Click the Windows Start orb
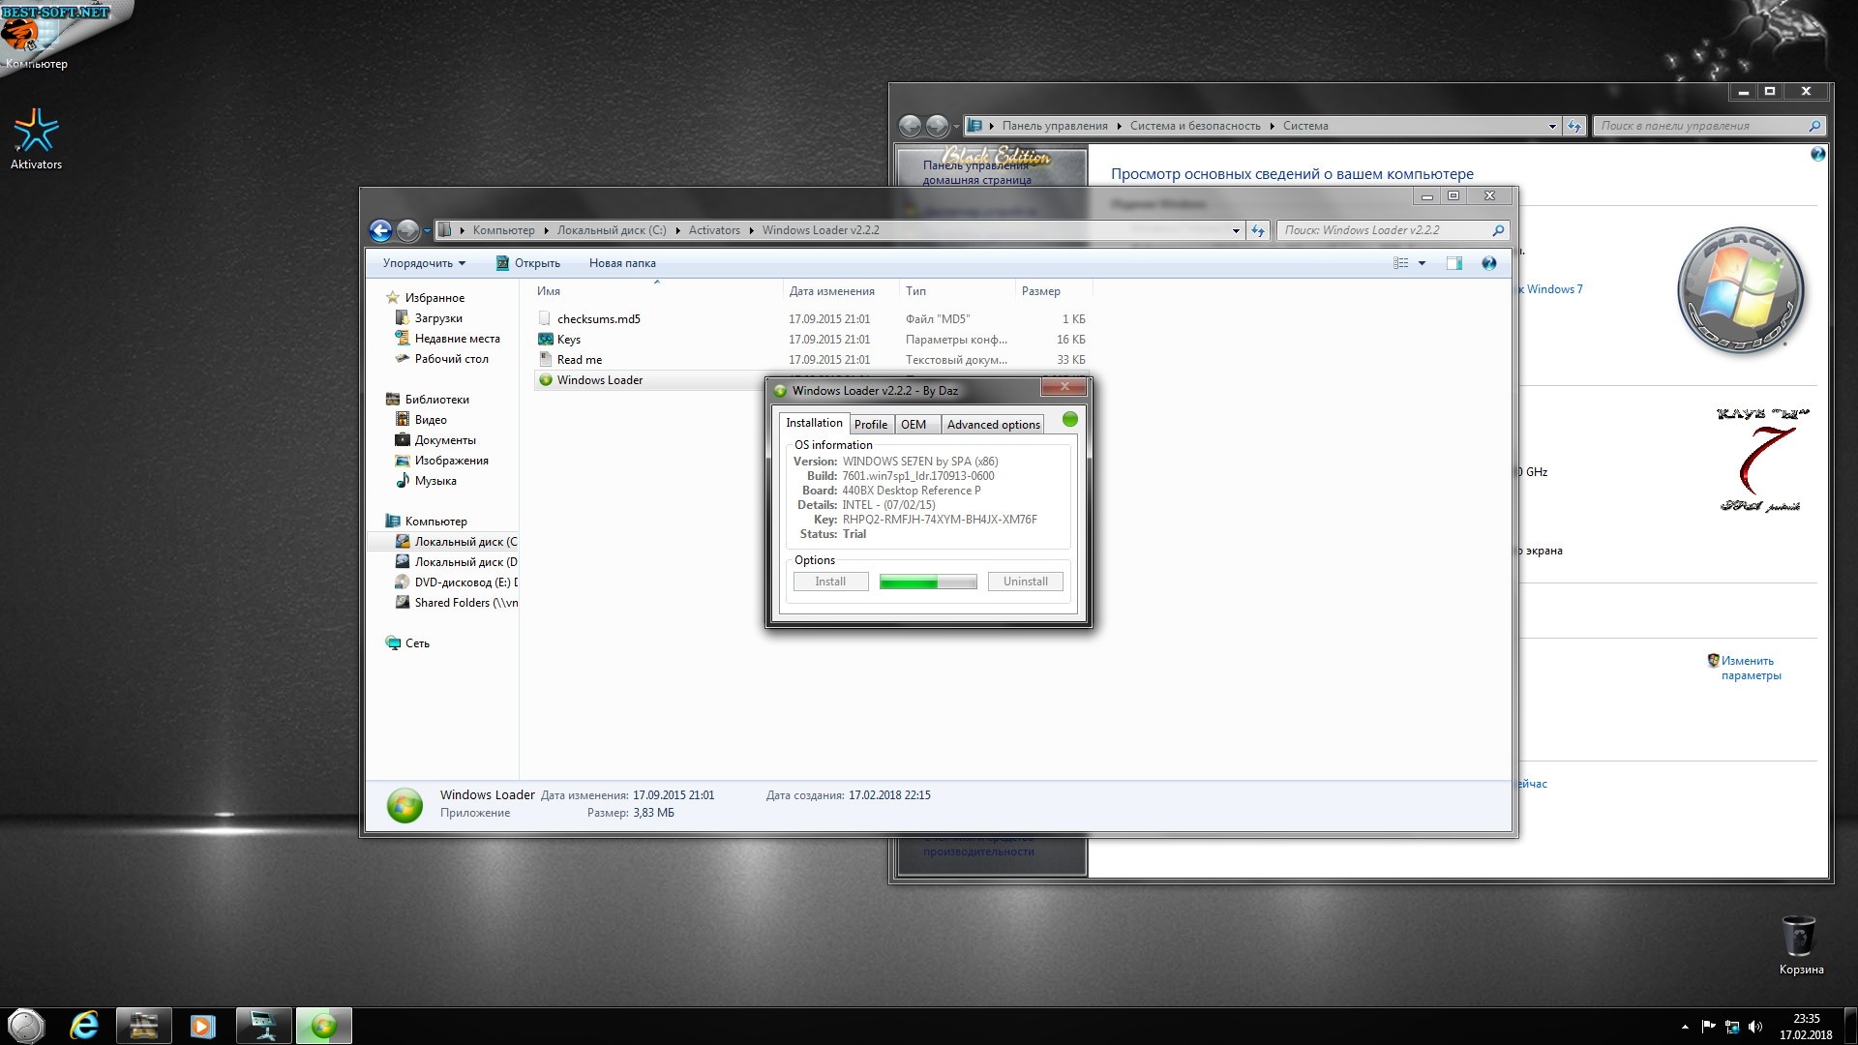The image size is (1858, 1045). click(26, 1025)
